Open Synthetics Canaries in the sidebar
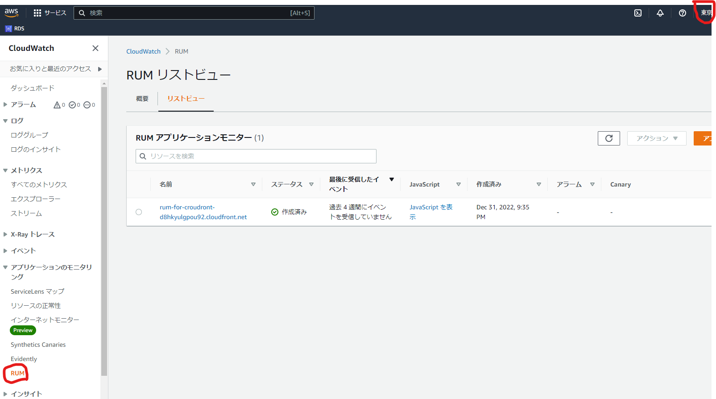Image resolution: width=716 pixels, height=399 pixels. click(x=38, y=345)
